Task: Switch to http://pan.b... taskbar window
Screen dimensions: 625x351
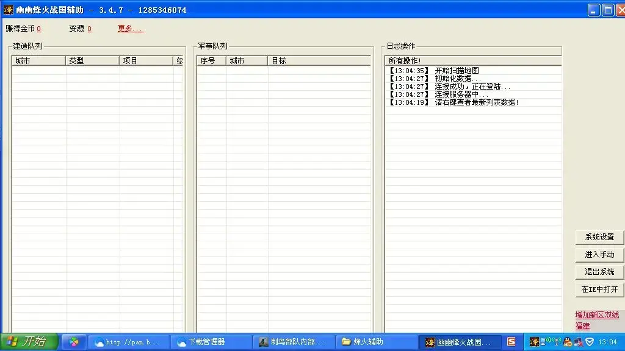Action: [x=128, y=342]
